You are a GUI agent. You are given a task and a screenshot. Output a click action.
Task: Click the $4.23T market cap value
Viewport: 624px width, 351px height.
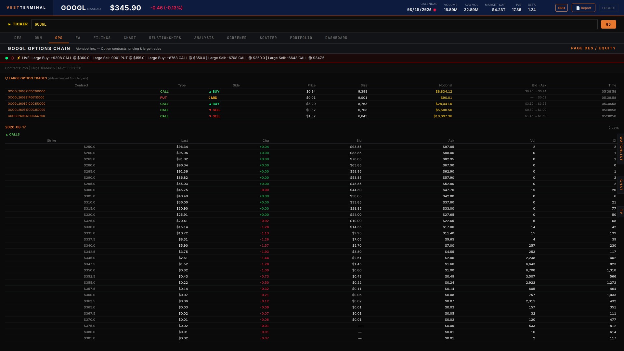499,10
